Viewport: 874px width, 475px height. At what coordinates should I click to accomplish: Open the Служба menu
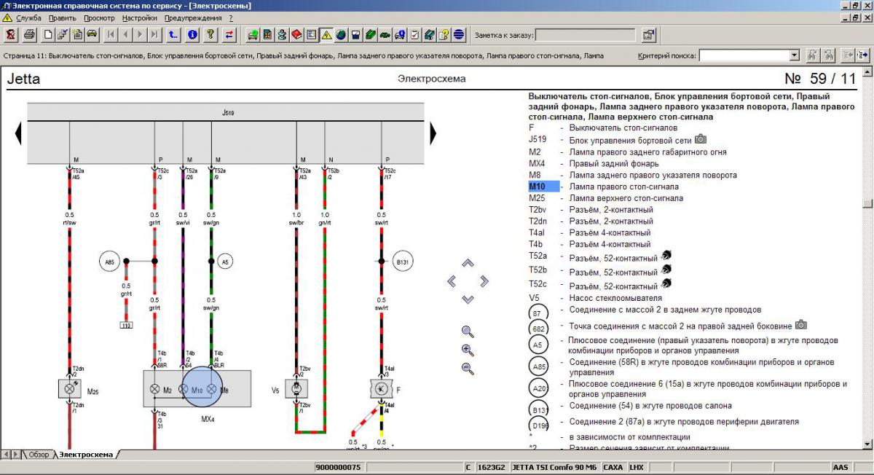point(29,17)
